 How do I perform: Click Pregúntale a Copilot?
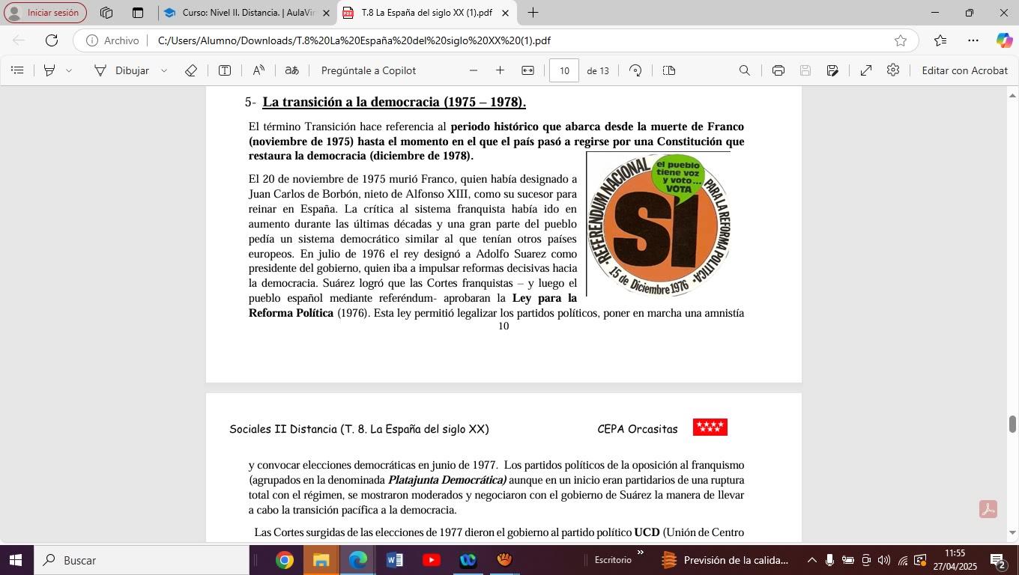coord(369,70)
